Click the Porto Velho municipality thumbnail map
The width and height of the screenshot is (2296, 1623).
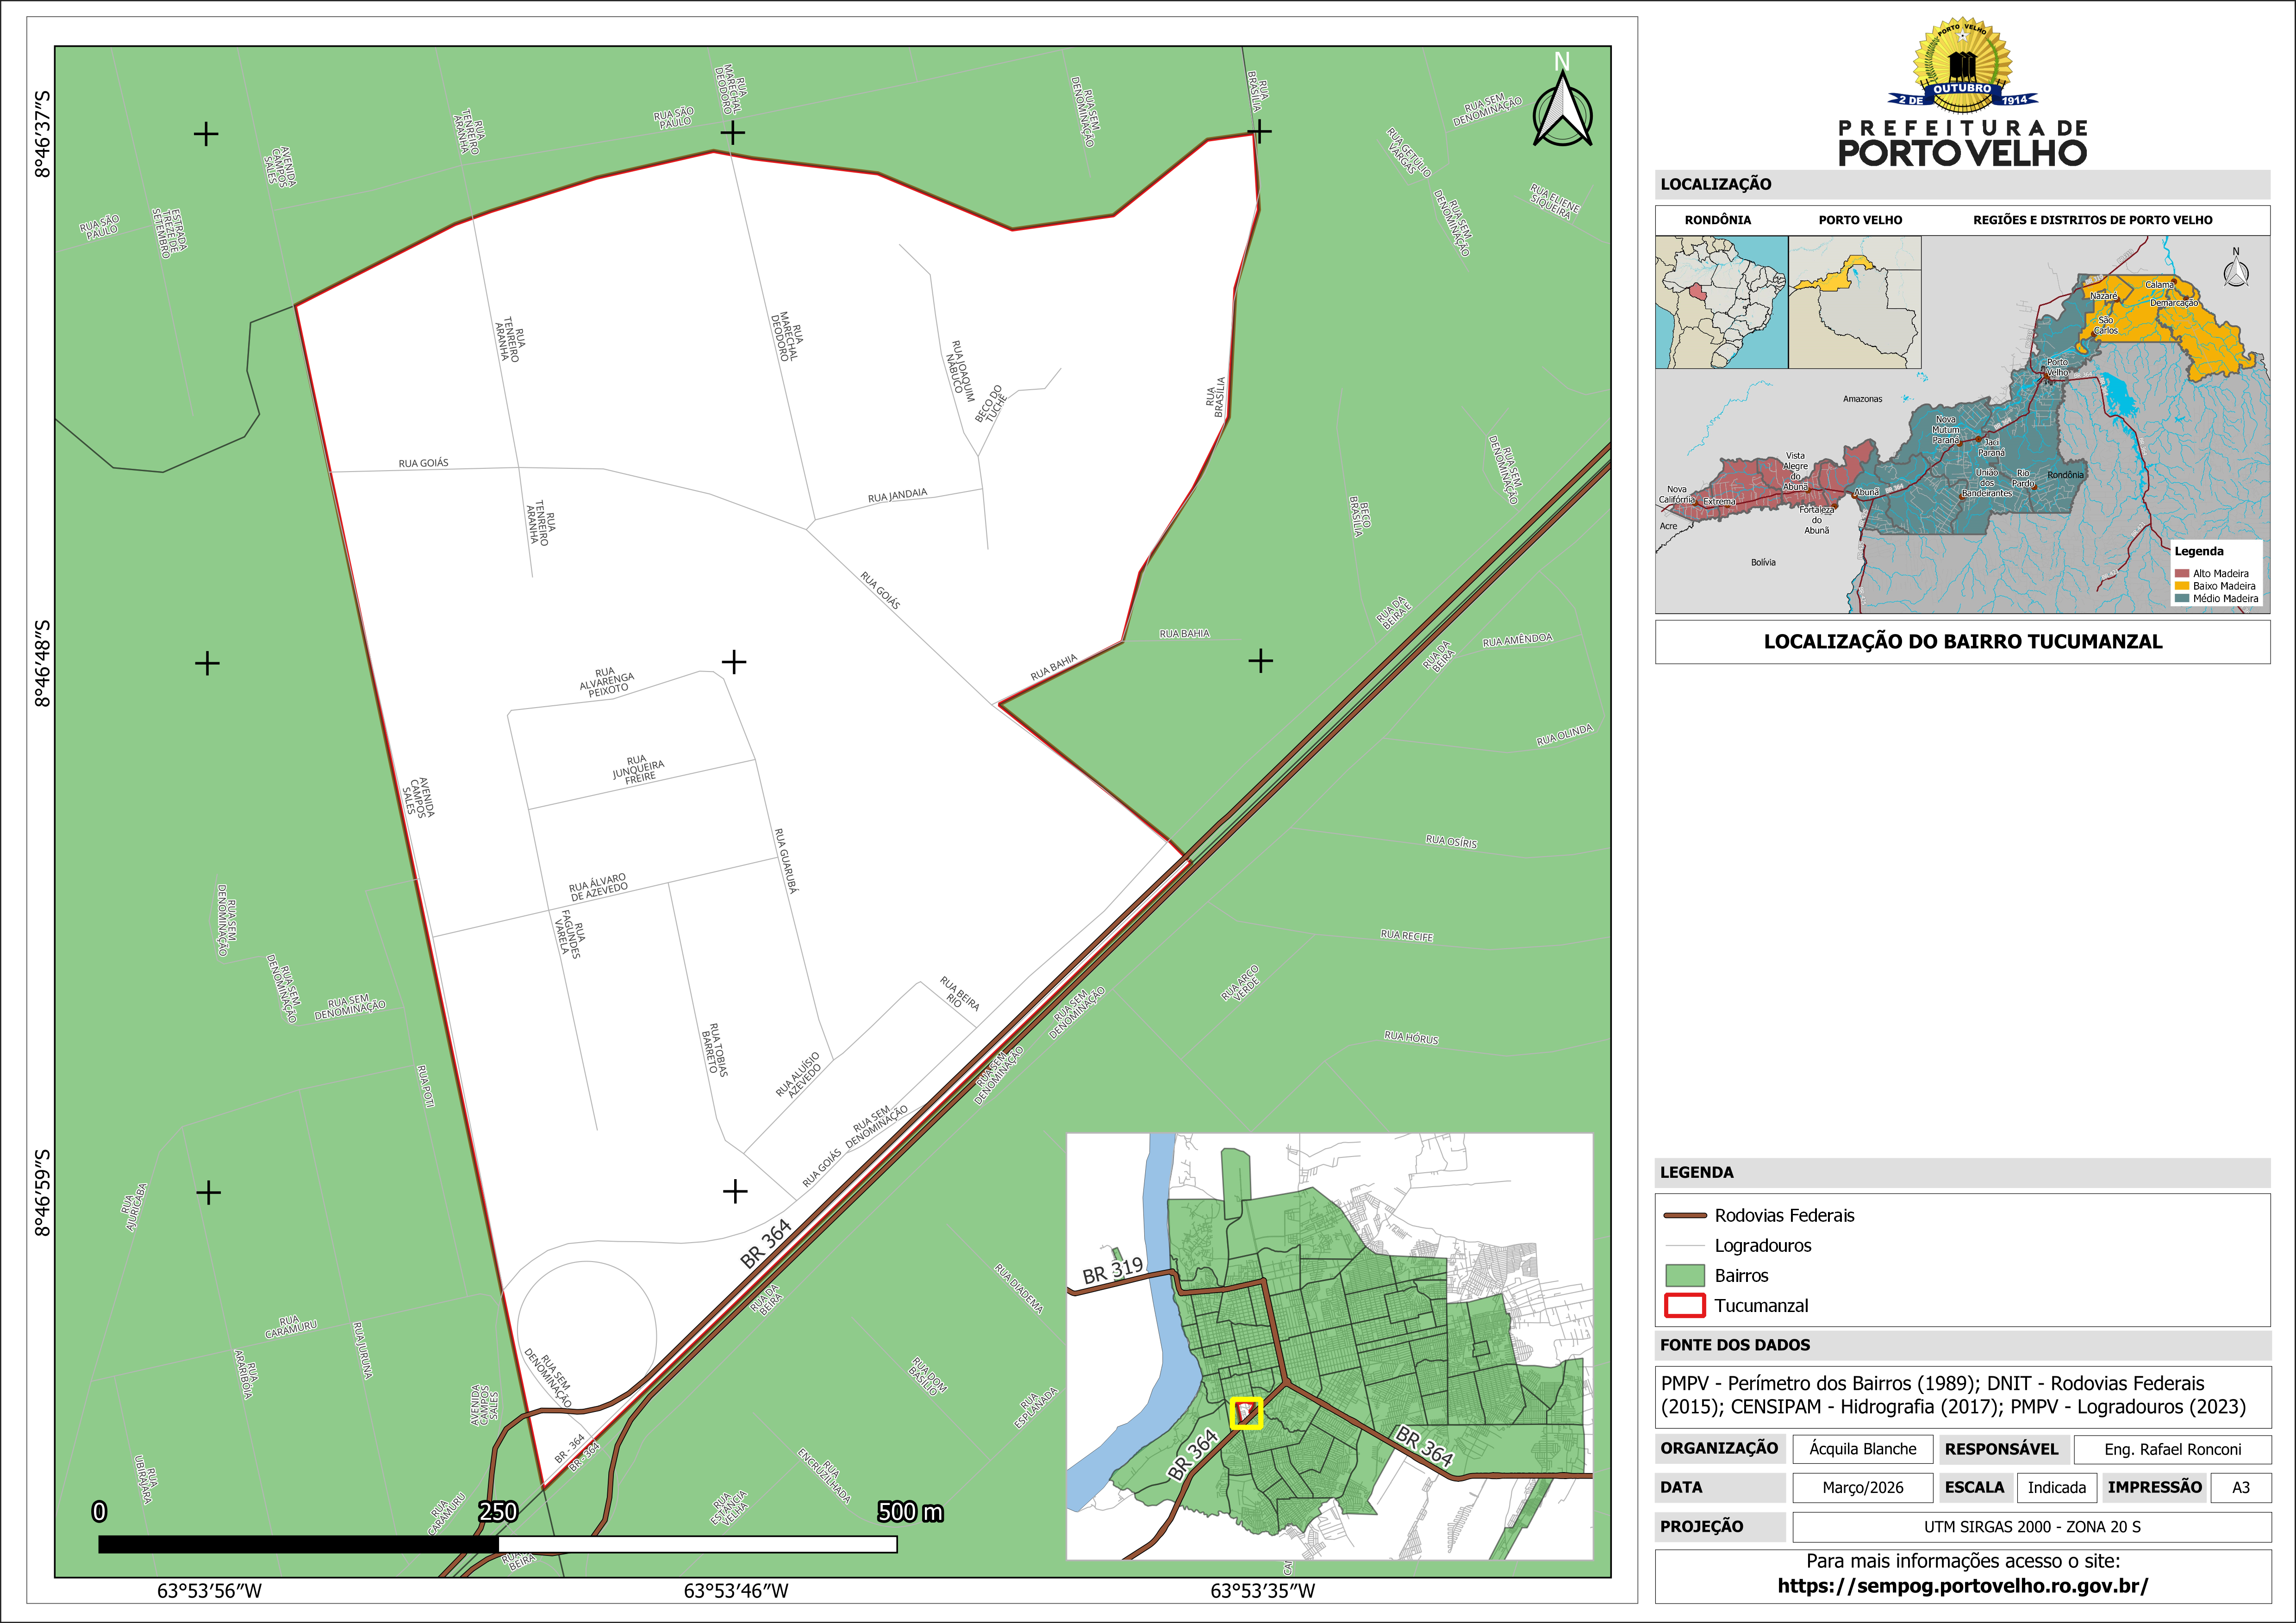click(x=1854, y=302)
